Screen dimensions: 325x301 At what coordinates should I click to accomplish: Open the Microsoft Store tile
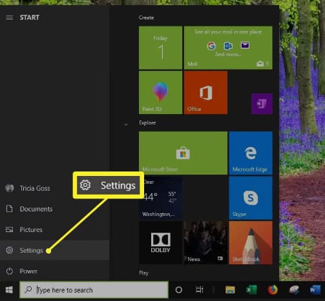183,153
